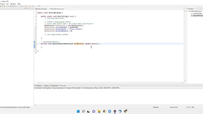203x114 pixels.
Task: Click the warning marker beside line 19
Action: tap(34, 44)
